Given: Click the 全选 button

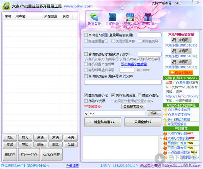Looking at the screenshot, I should point(71,138).
